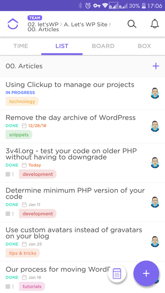Image resolution: width=165 pixels, height=293 pixels.
Task: Tap assignee avatar on Remove the day archive task
Action: (155, 126)
